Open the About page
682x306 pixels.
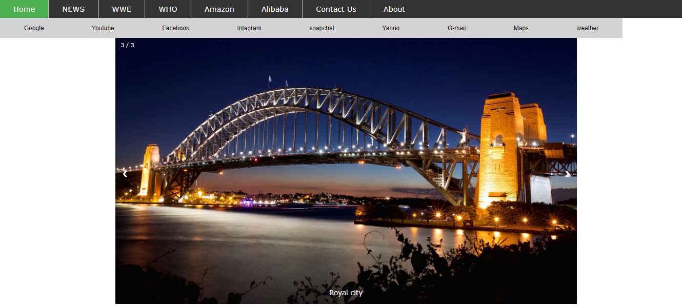point(394,9)
